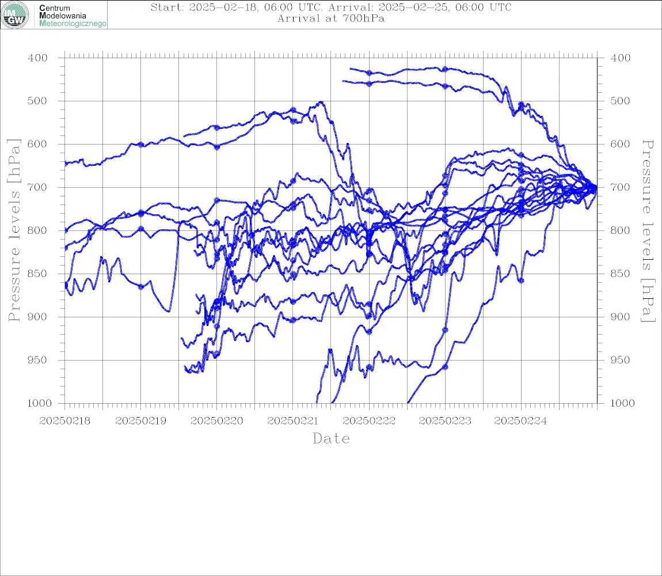This screenshot has height=576, width=662.
Task: Click the left axis label 'Pressure levels [hPa]'
Action: click(14, 230)
